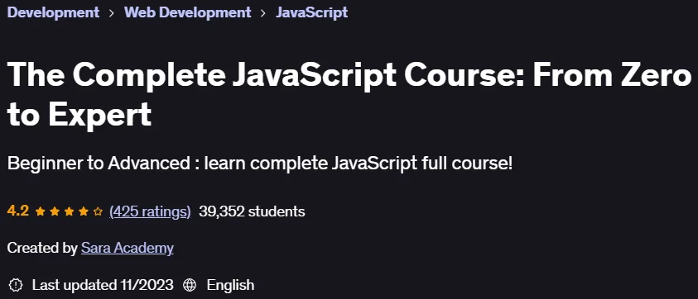Image resolution: width=698 pixels, height=299 pixels.
Task: Go to the Web Development breadcrumb category
Action: click(x=187, y=12)
